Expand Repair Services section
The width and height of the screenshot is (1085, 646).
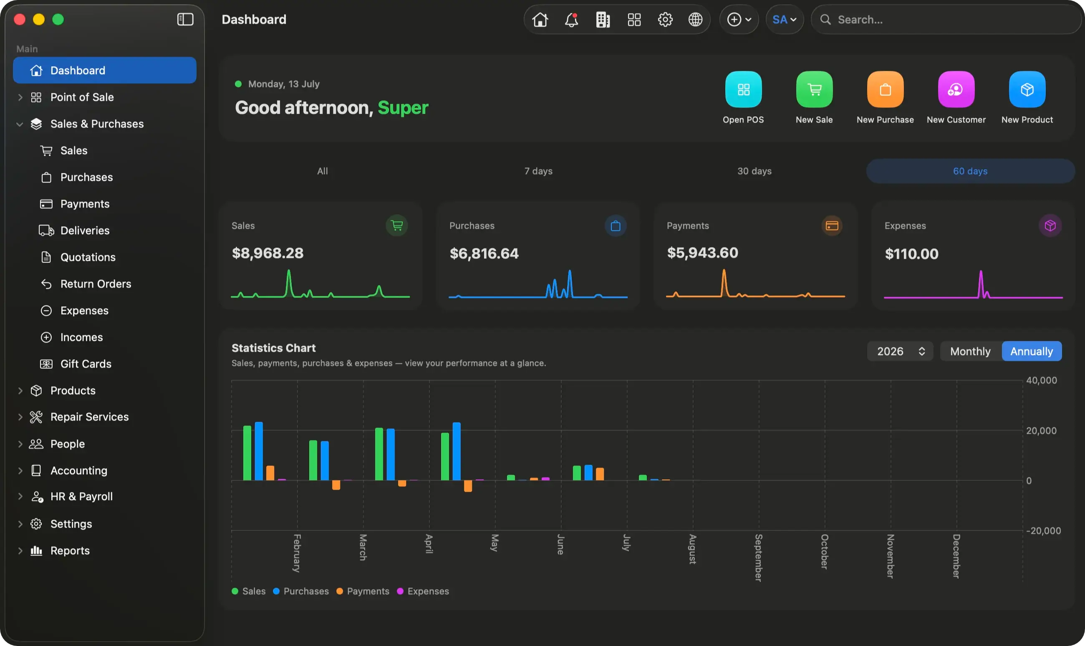pyautogui.click(x=20, y=417)
